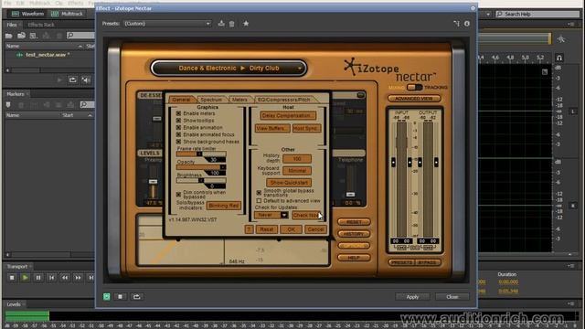Fast forward in Transport panel
Viewport: 585px width, 329px height.
78,278
